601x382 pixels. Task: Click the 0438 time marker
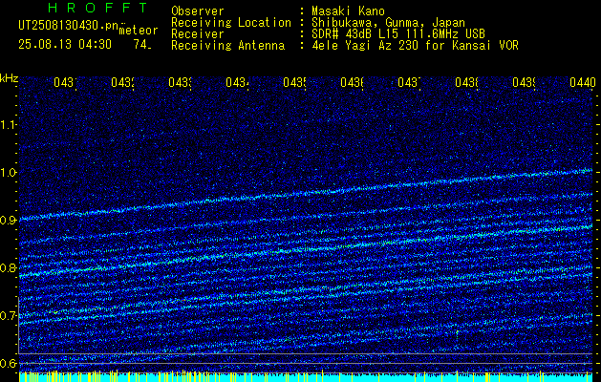pos(466,82)
